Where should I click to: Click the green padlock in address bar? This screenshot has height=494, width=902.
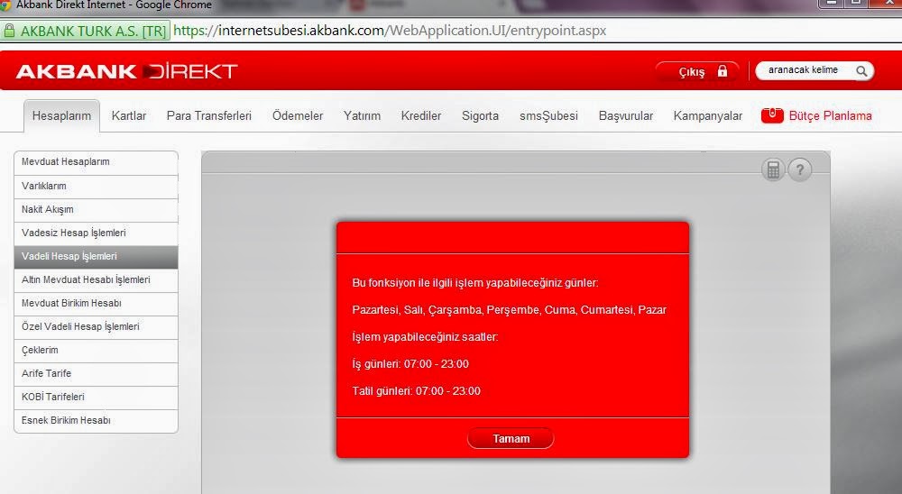click(x=9, y=31)
